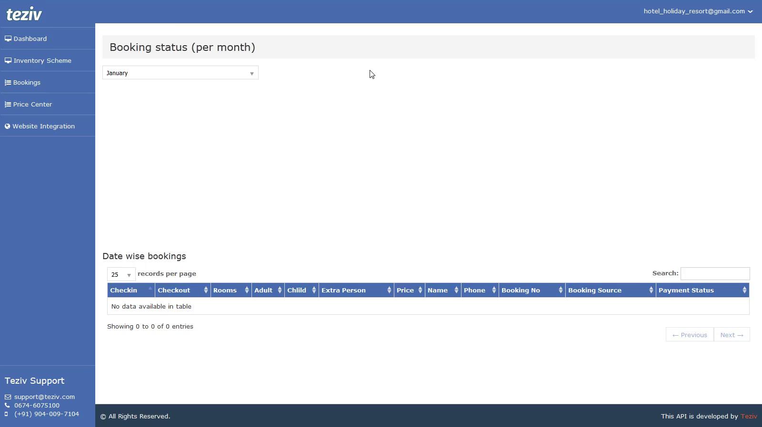Viewport: 762px width, 427px height.
Task: Sort table using Booking Source sort arrows
Action: click(x=651, y=290)
